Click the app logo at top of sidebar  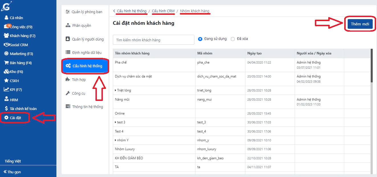tap(6, 6)
